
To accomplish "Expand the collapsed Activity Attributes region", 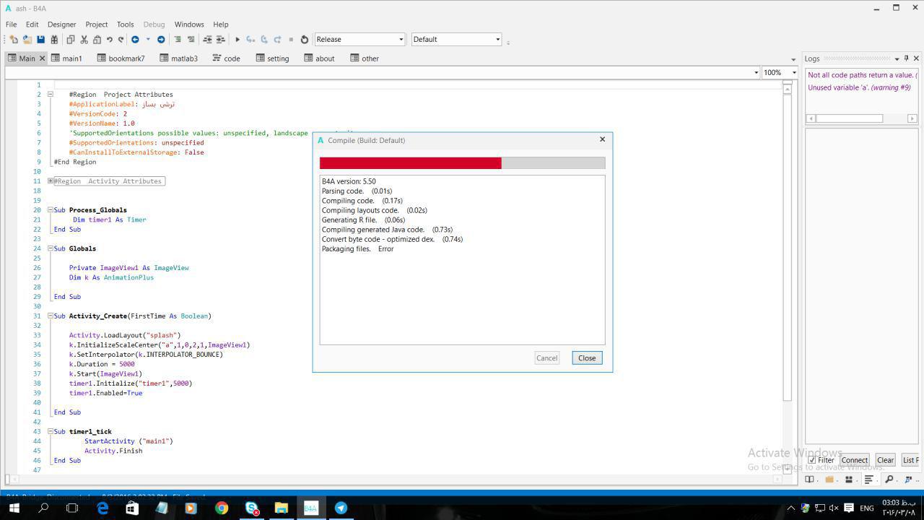I will point(51,181).
